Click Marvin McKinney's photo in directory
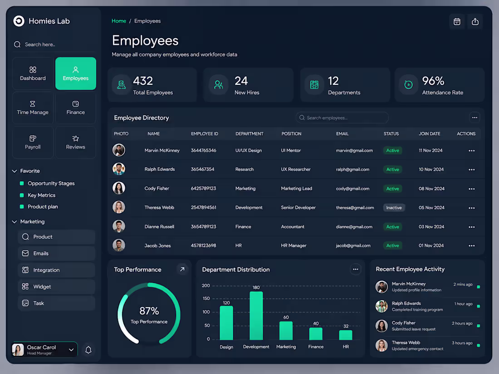Viewport: 499px width, 374px height. point(119,150)
